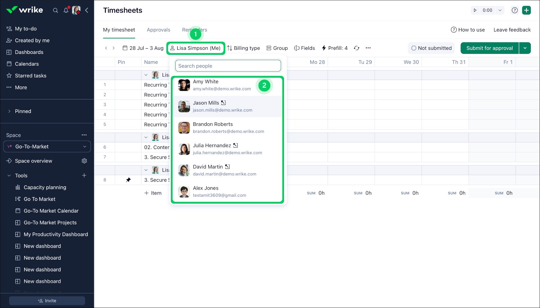Switch to the My timesheet tab
The width and height of the screenshot is (540, 308).
pos(119,30)
